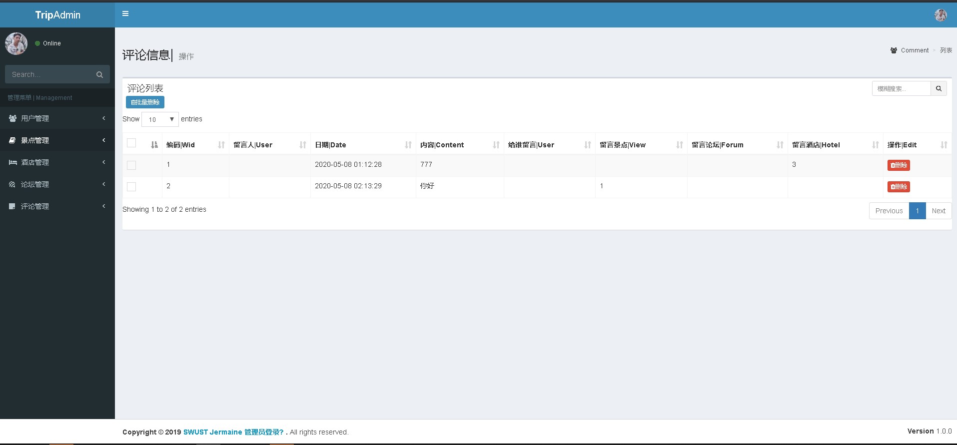Sort by 内容|Content column sort icon
The image size is (957, 445).
pyautogui.click(x=496, y=145)
